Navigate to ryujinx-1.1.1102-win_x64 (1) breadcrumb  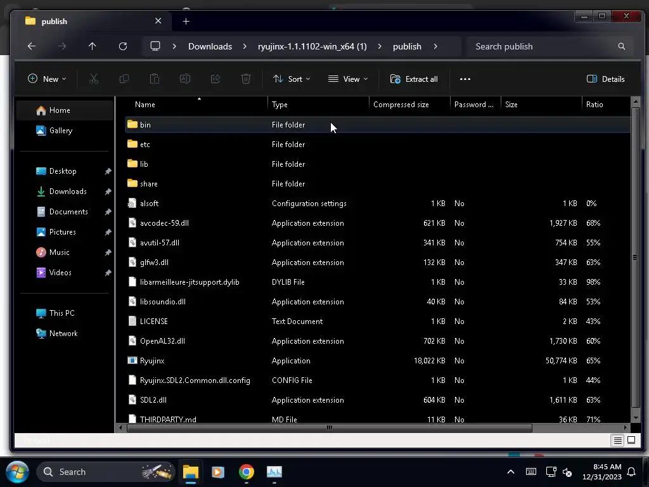312,46
